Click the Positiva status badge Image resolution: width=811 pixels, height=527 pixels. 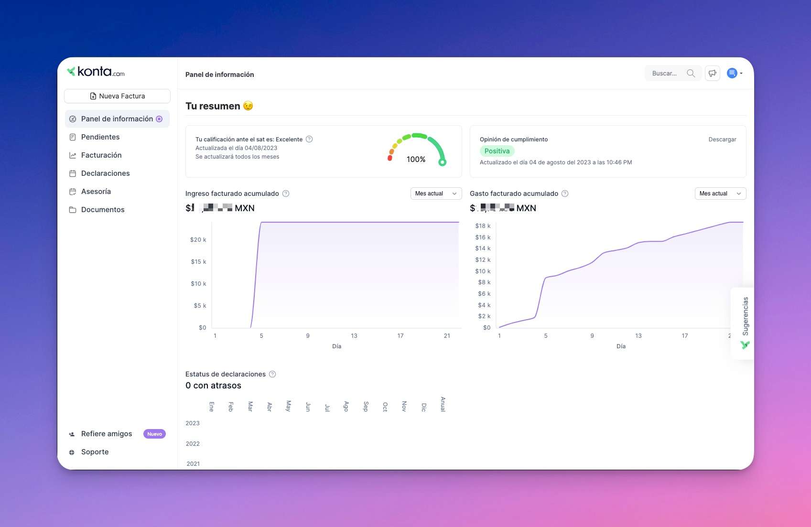497,151
